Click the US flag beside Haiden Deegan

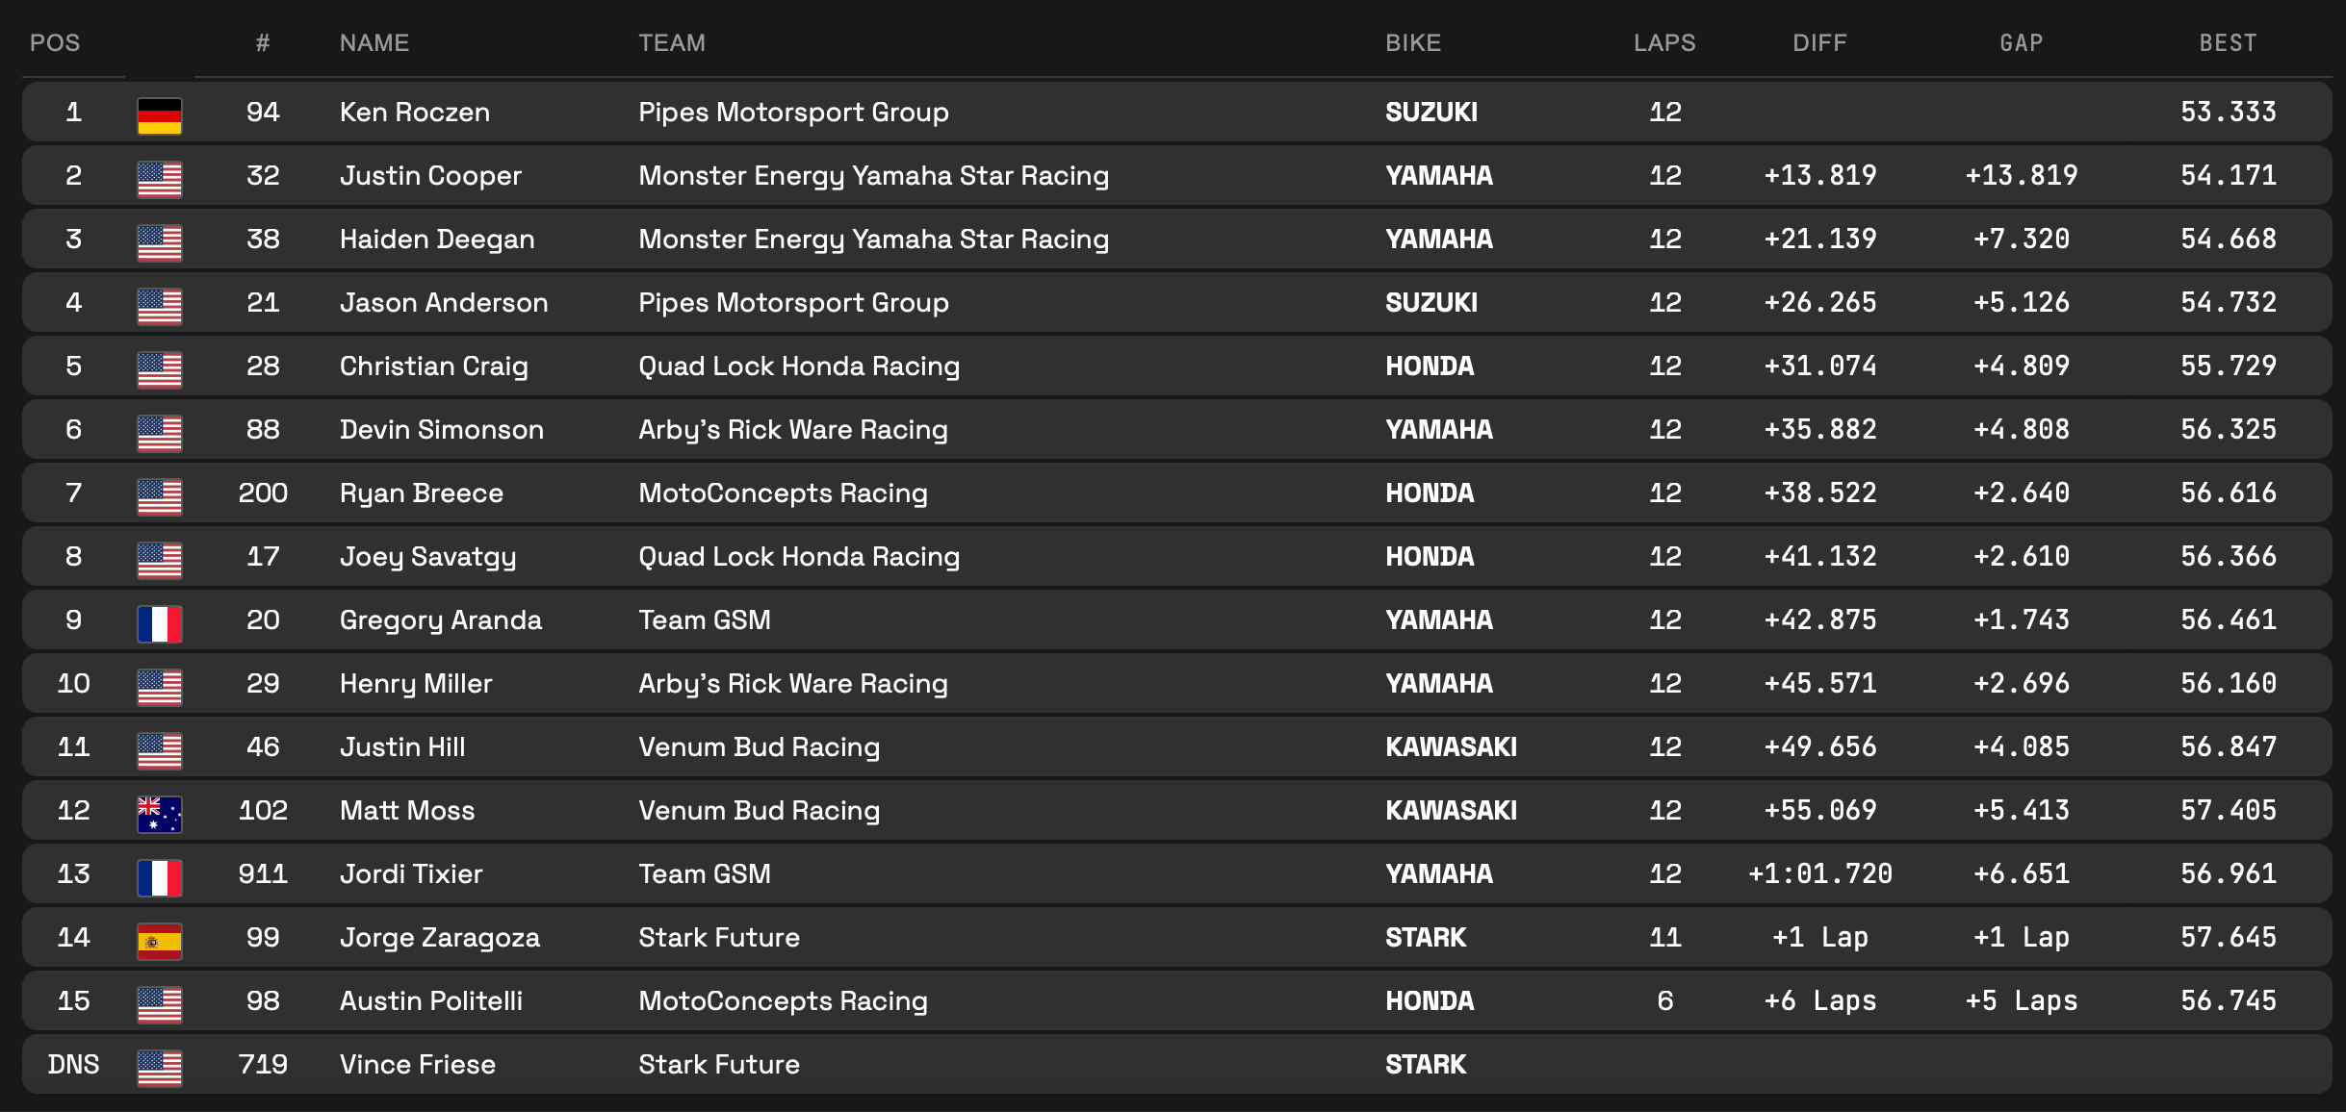(x=160, y=242)
